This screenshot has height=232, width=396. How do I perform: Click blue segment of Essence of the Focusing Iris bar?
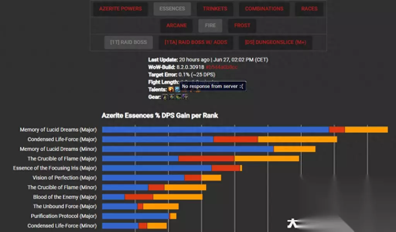click(157, 168)
